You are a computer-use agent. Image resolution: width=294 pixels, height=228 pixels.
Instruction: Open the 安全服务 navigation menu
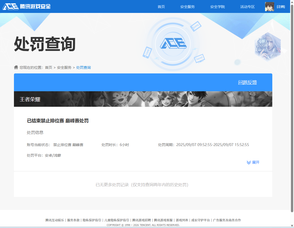[187, 7]
